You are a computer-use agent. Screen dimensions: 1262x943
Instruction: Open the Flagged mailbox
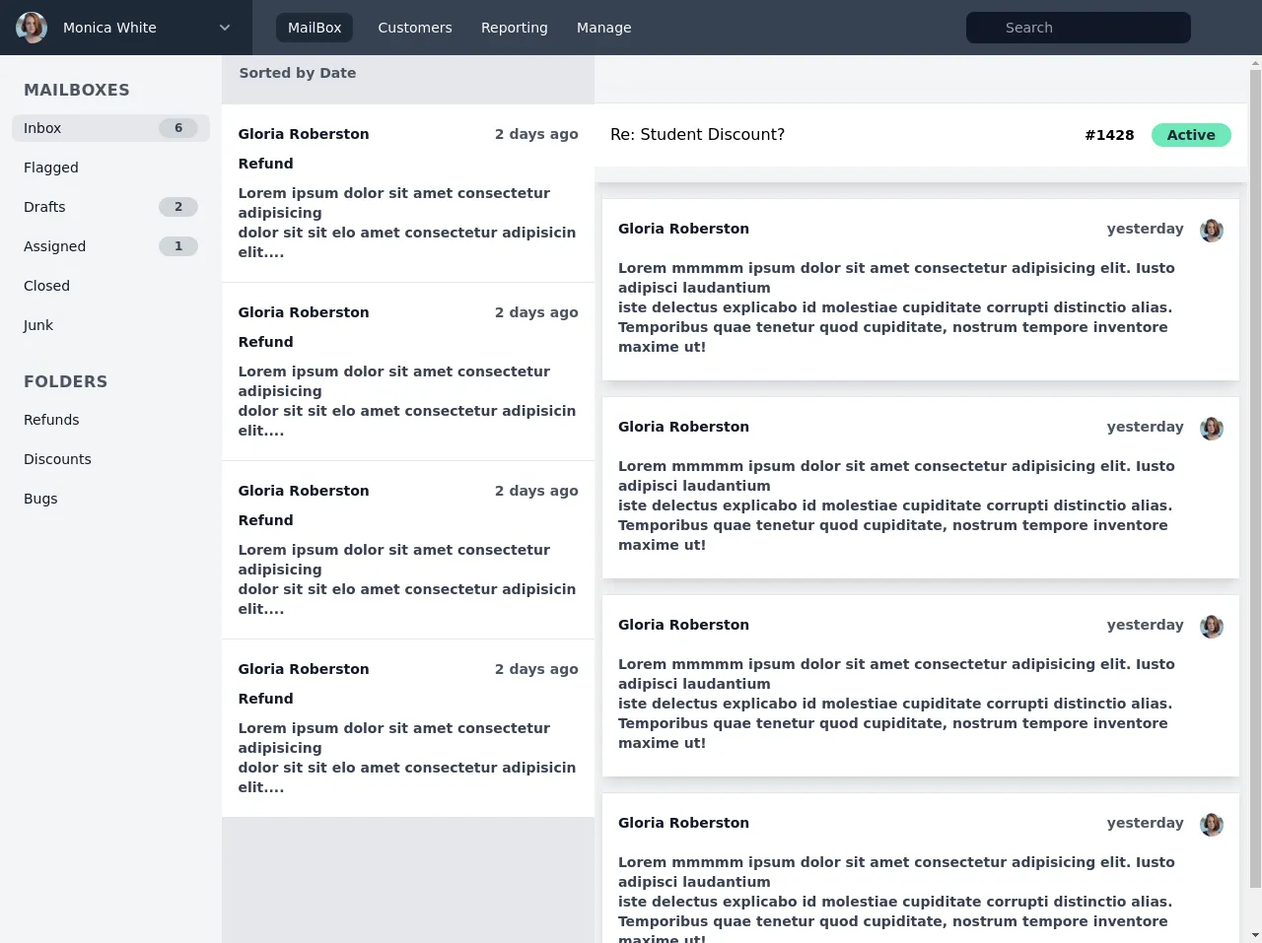(x=51, y=168)
